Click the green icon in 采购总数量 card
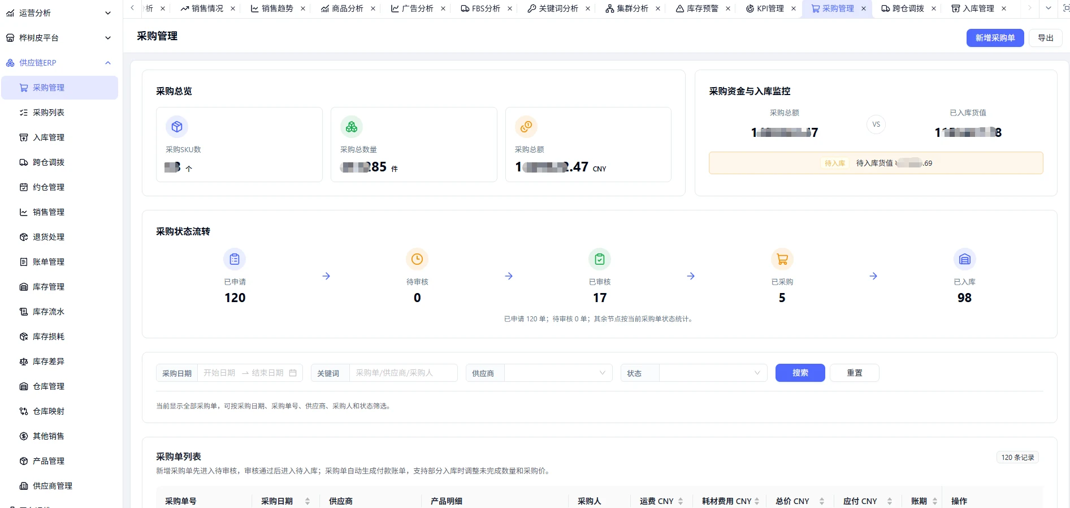 coord(352,127)
